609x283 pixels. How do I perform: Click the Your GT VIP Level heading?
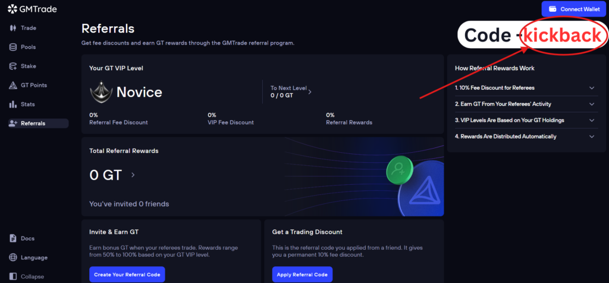click(x=116, y=68)
